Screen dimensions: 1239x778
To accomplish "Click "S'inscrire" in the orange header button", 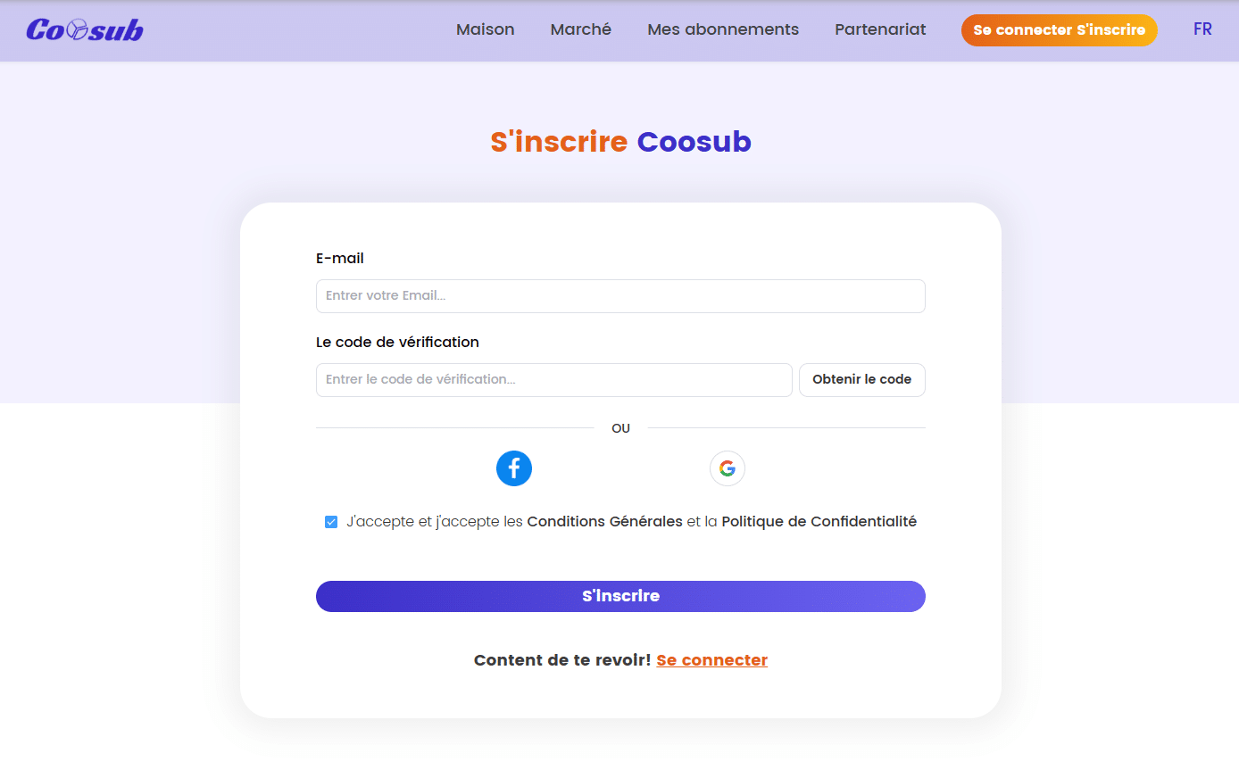I will 1111,30.
